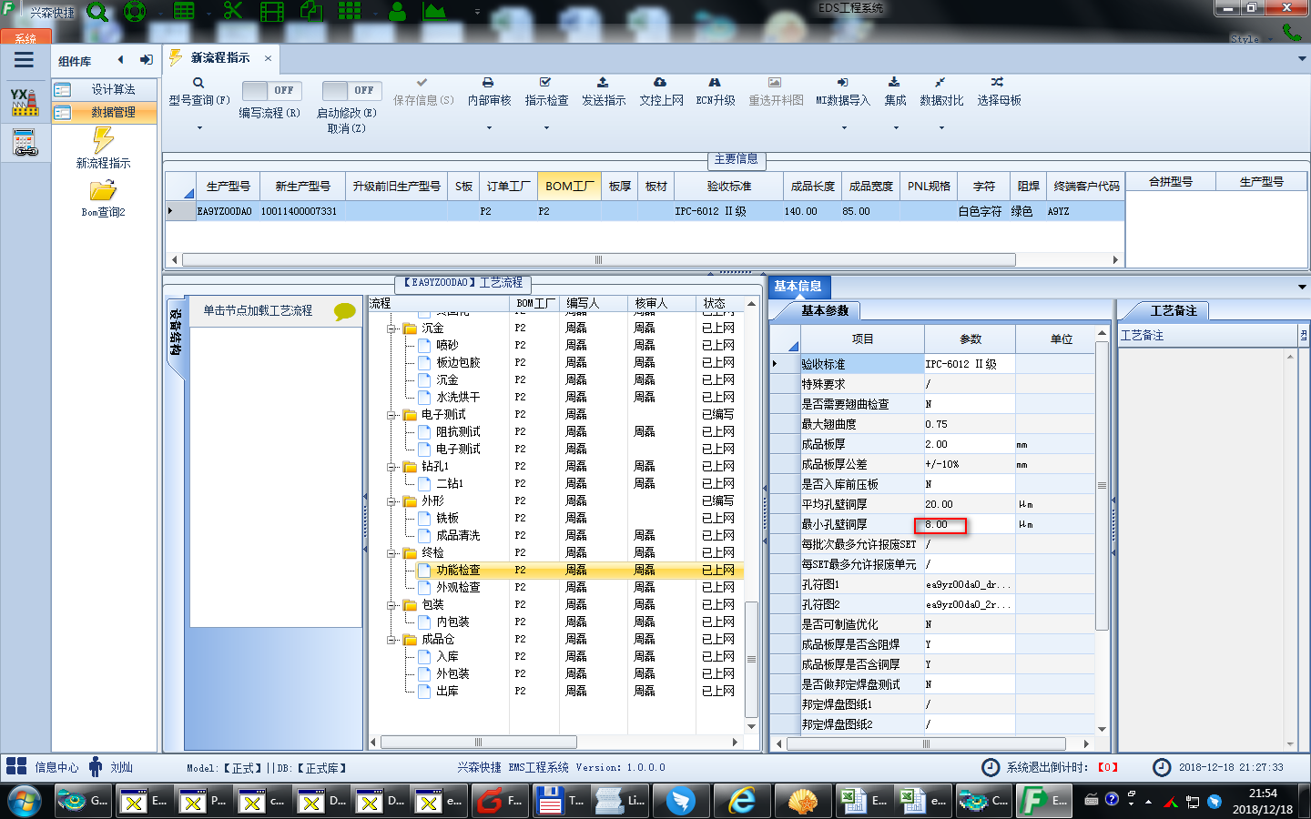This screenshot has width=1311, height=819.
Task: Click the 验收标准 parameter value cell
Action: (969, 364)
